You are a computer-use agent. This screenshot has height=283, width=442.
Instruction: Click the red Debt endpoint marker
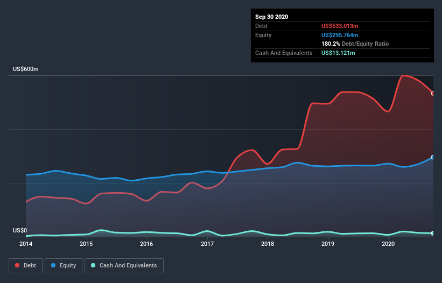433,93
